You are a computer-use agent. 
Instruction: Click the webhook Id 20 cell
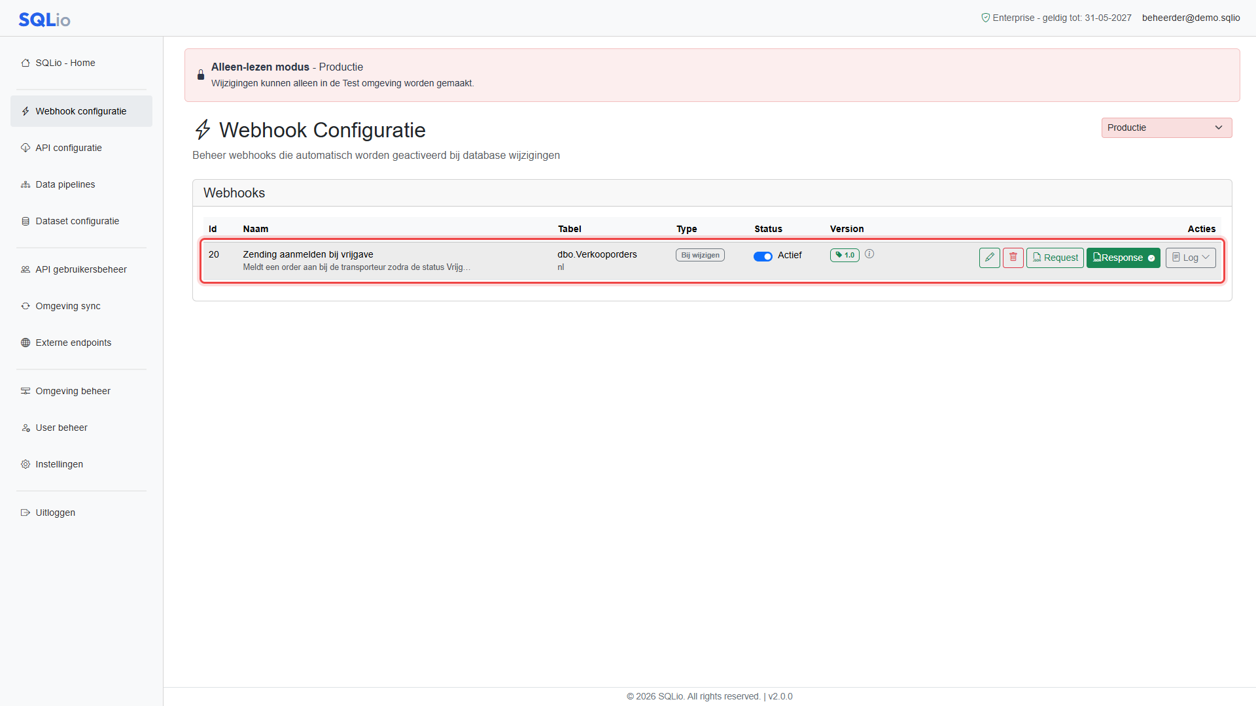click(214, 255)
